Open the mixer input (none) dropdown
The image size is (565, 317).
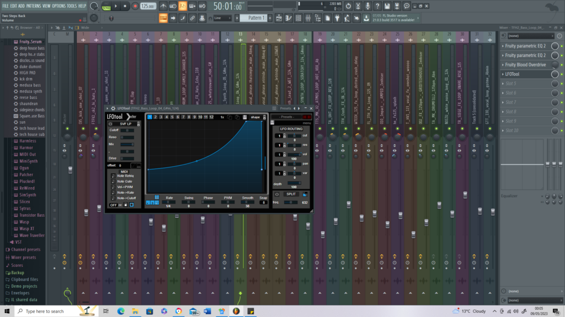pos(530,36)
